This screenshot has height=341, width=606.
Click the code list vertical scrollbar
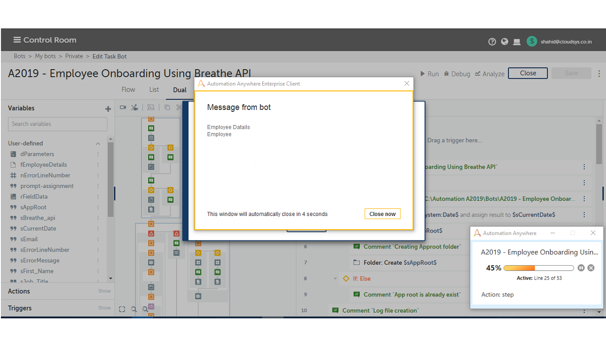coord(599,144)
